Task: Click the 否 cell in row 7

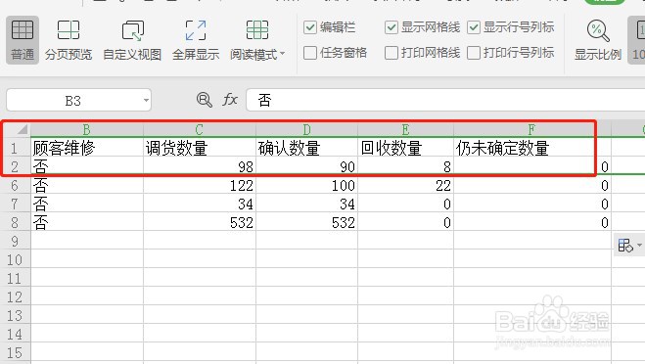Action: point(87,204)
